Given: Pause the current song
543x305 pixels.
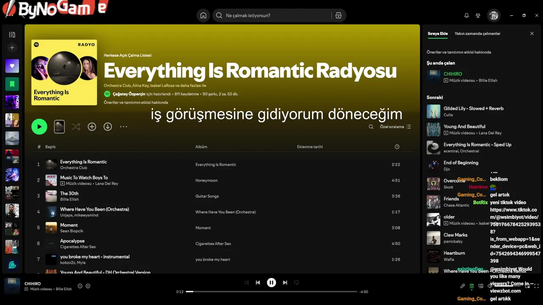Looking at the screenshot, I should (x=271, y=283).
